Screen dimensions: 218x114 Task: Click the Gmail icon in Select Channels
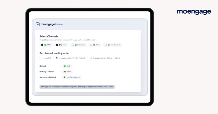(x=60, y=45)
